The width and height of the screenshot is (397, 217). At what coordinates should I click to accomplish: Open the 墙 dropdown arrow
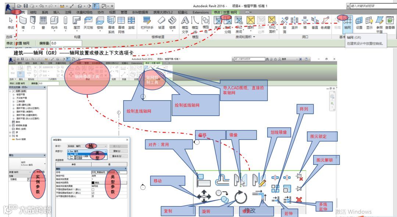(23, 31)
